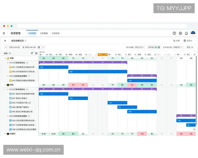
Task: Open the hamburger menu beside 资源管理
Action: pyautogui.click(x=4, y=33)
